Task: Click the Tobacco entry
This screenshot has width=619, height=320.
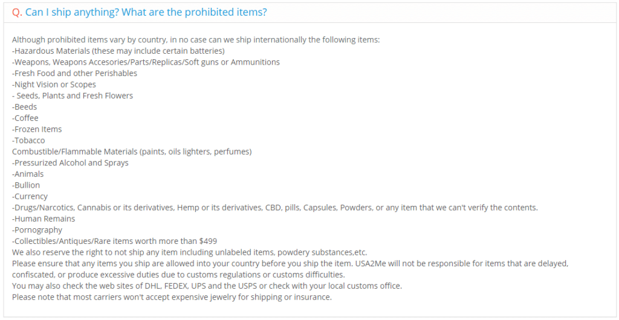Action: 28,140
